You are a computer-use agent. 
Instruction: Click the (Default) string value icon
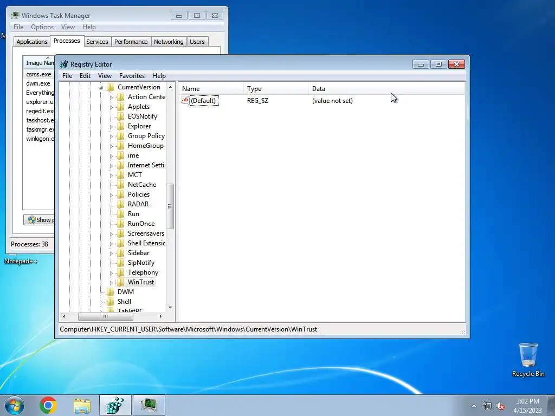[185, 100]
